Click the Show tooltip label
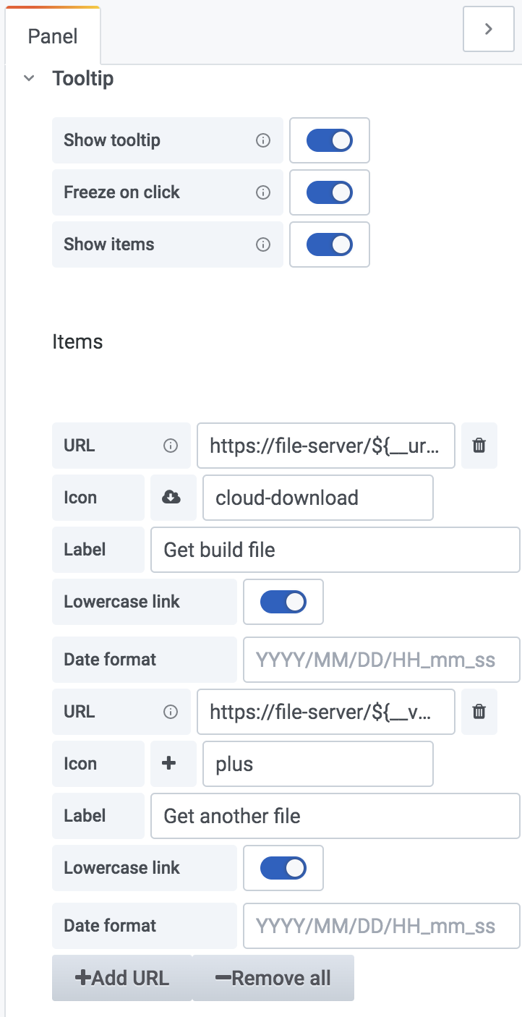 pos(112,140)
